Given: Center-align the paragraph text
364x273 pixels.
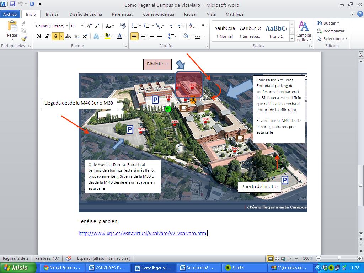Looking at the screenshot, I should [x=143, y=36].
